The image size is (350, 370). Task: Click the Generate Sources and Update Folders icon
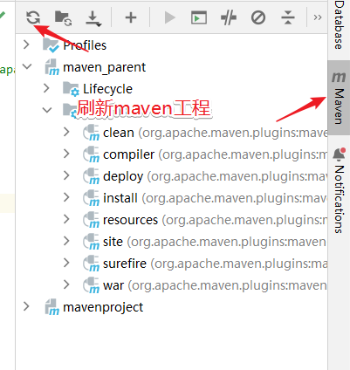tap(64, 18)
